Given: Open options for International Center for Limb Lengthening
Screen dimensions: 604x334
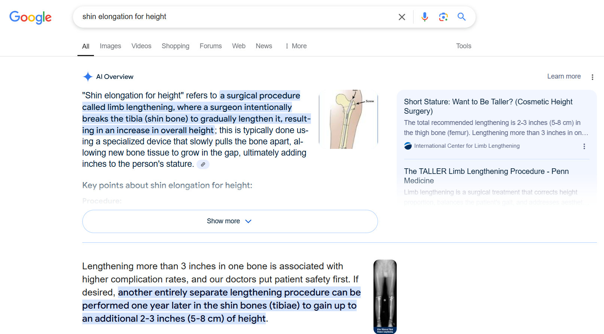Looking at the screenshot, I should [584, 146].
